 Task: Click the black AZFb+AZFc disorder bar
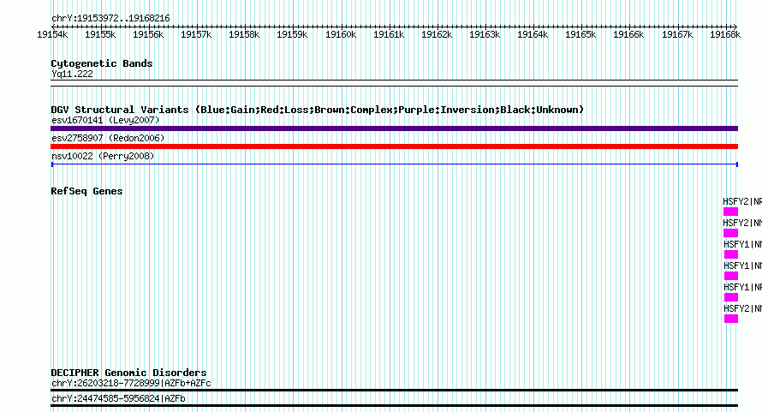tap(394, 390)
